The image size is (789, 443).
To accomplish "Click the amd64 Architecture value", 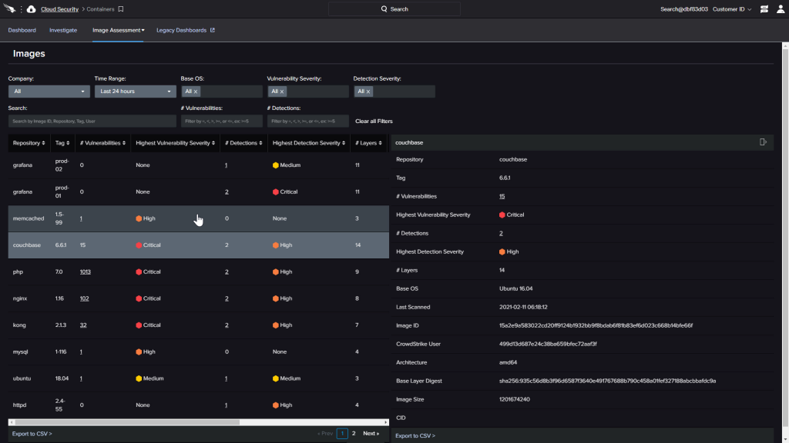I will click(x=508, y=362).
